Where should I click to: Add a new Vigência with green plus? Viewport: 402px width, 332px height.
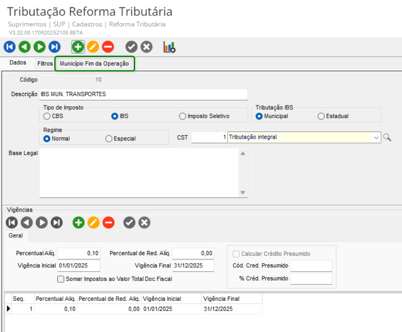tap(78, 223)
